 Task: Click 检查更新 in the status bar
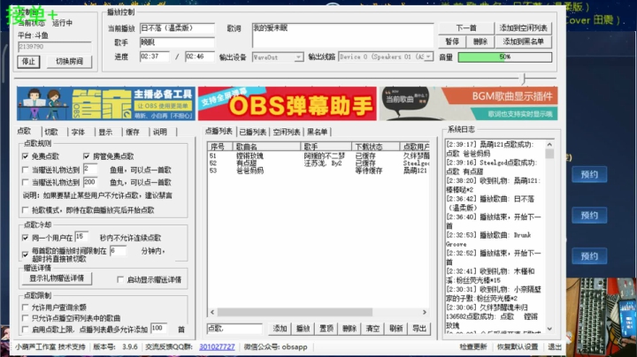tap(473, 347)
